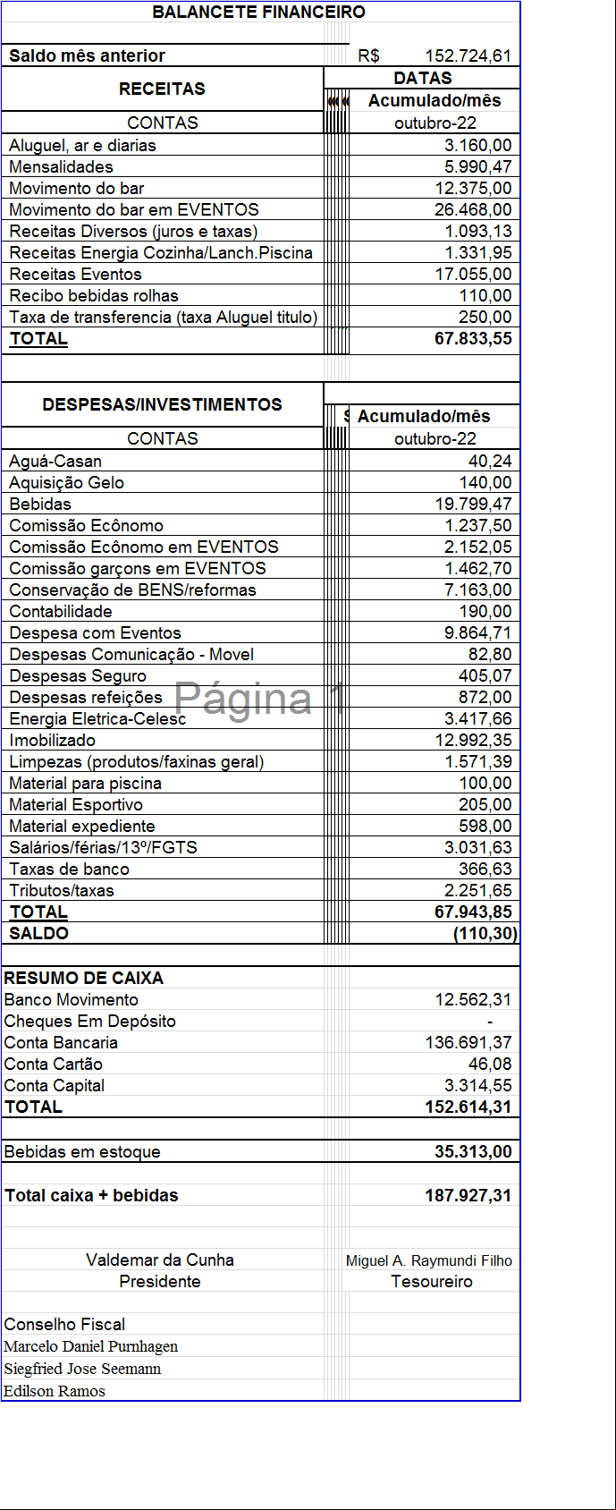Screen dimensions: 616x1510
Task: Click the value 35.313,00
Action: click(x=474, y=1151)
